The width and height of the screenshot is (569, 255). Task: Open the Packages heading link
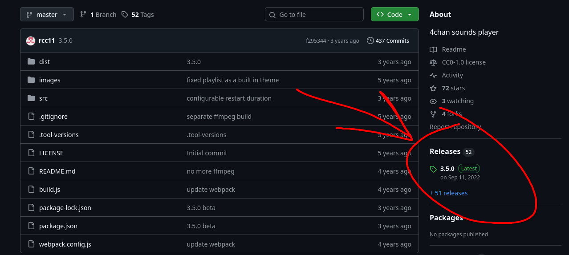pos(446,218)
